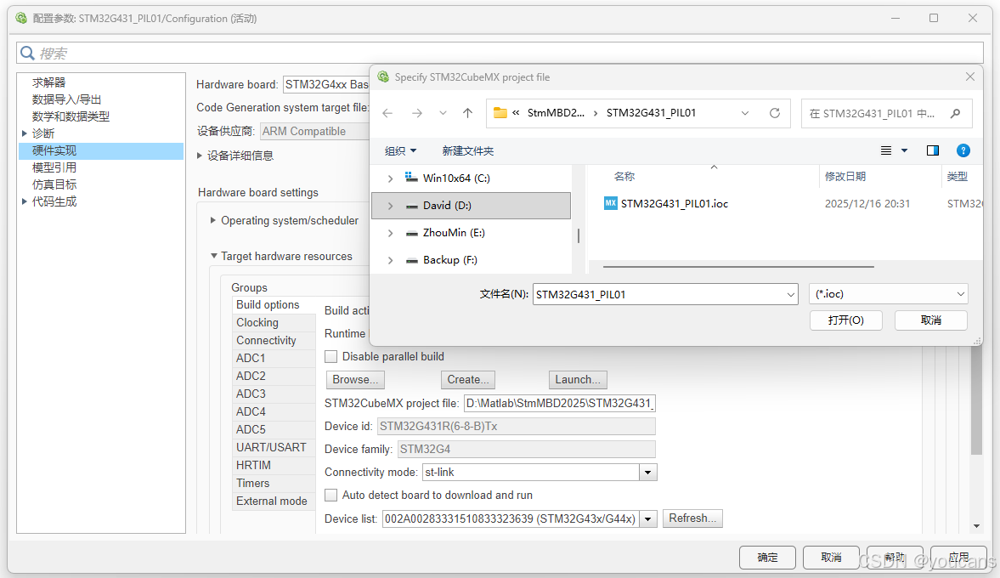Viewport: 1000px width, 578px height.
Task: Select Connectivity group
Action: (274, 341)
